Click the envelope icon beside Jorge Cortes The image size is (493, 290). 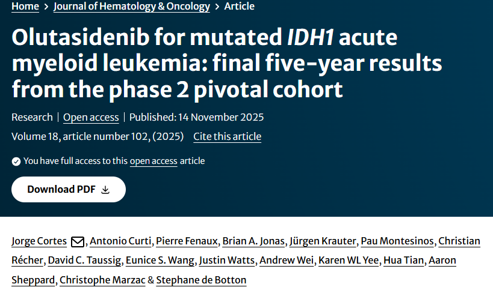coord(78,242)
